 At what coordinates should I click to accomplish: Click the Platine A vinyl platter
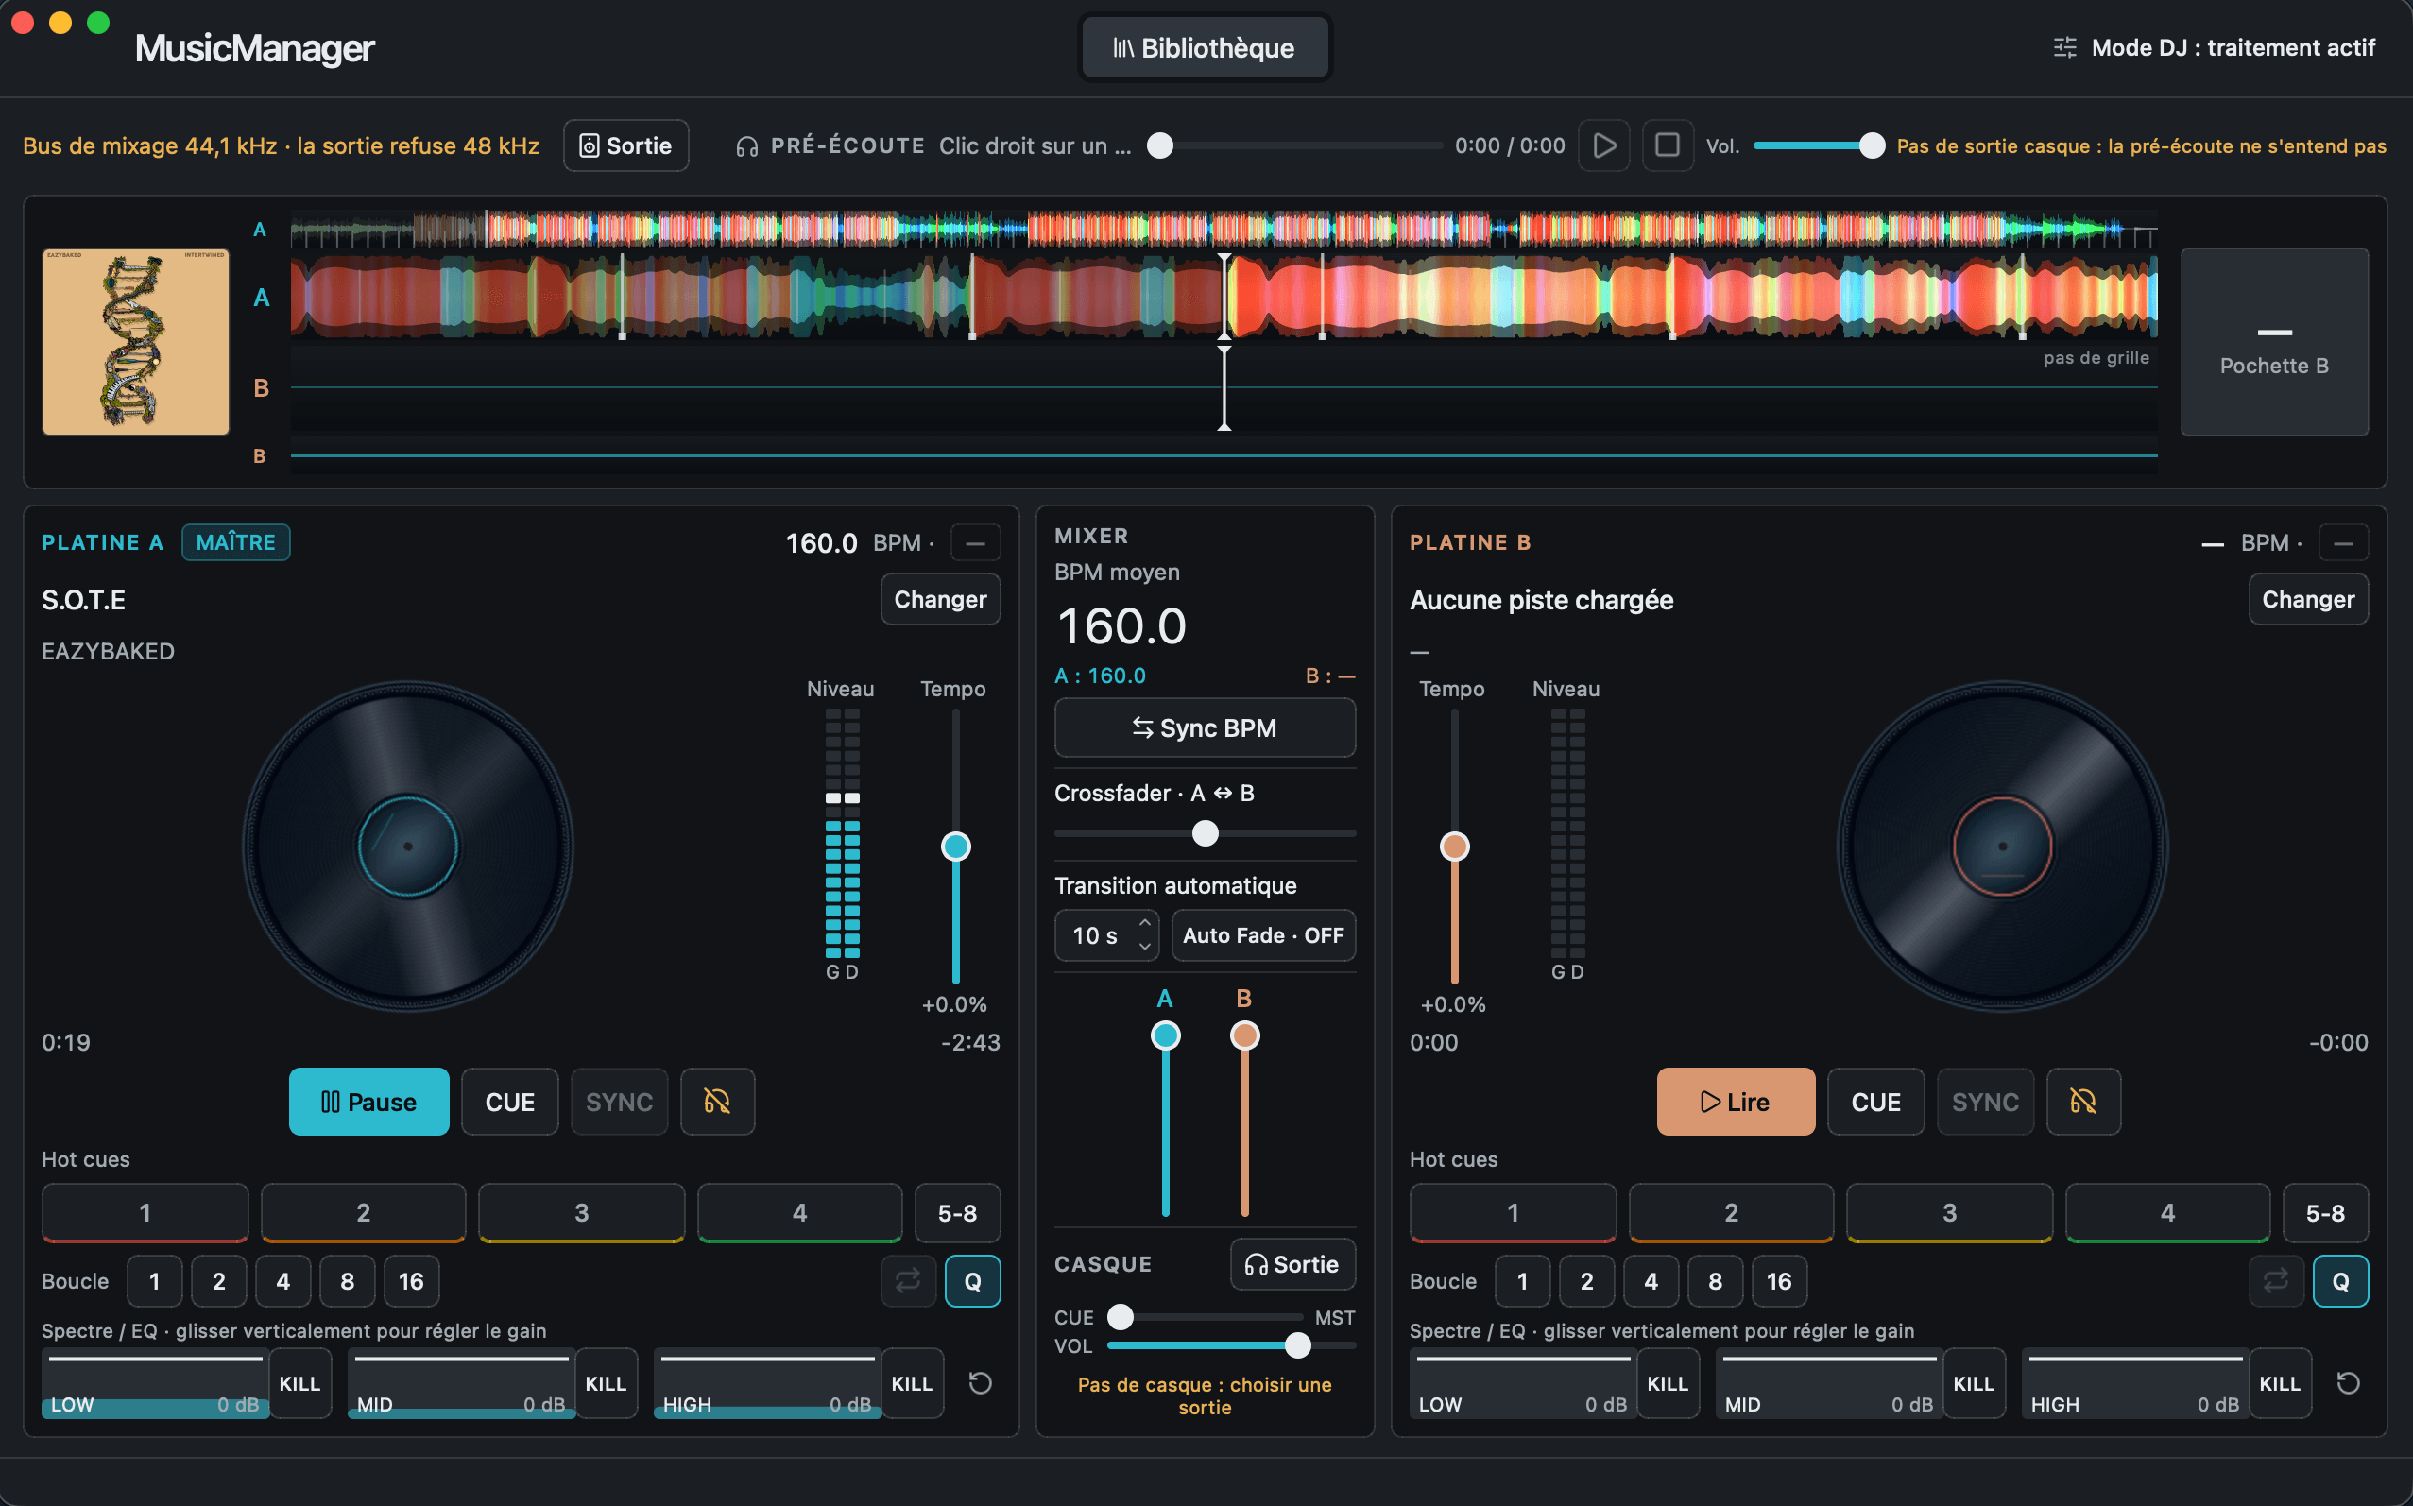(x=408, y=847)
